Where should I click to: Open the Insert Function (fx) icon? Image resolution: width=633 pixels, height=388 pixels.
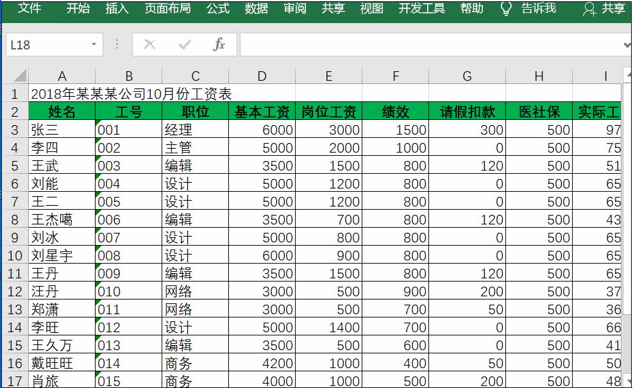coord(218,45)
